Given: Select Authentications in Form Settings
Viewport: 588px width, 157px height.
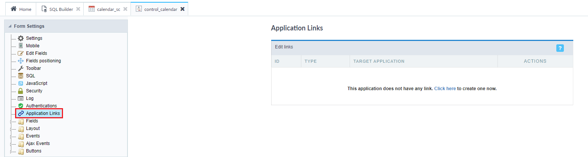Looking at the screenshot, I should coord(41,106).
